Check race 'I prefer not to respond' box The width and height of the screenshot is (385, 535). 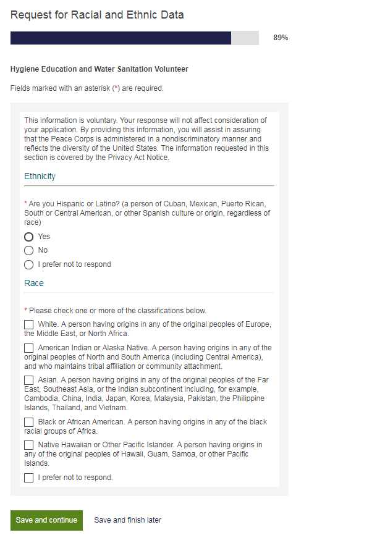(29, 478)
